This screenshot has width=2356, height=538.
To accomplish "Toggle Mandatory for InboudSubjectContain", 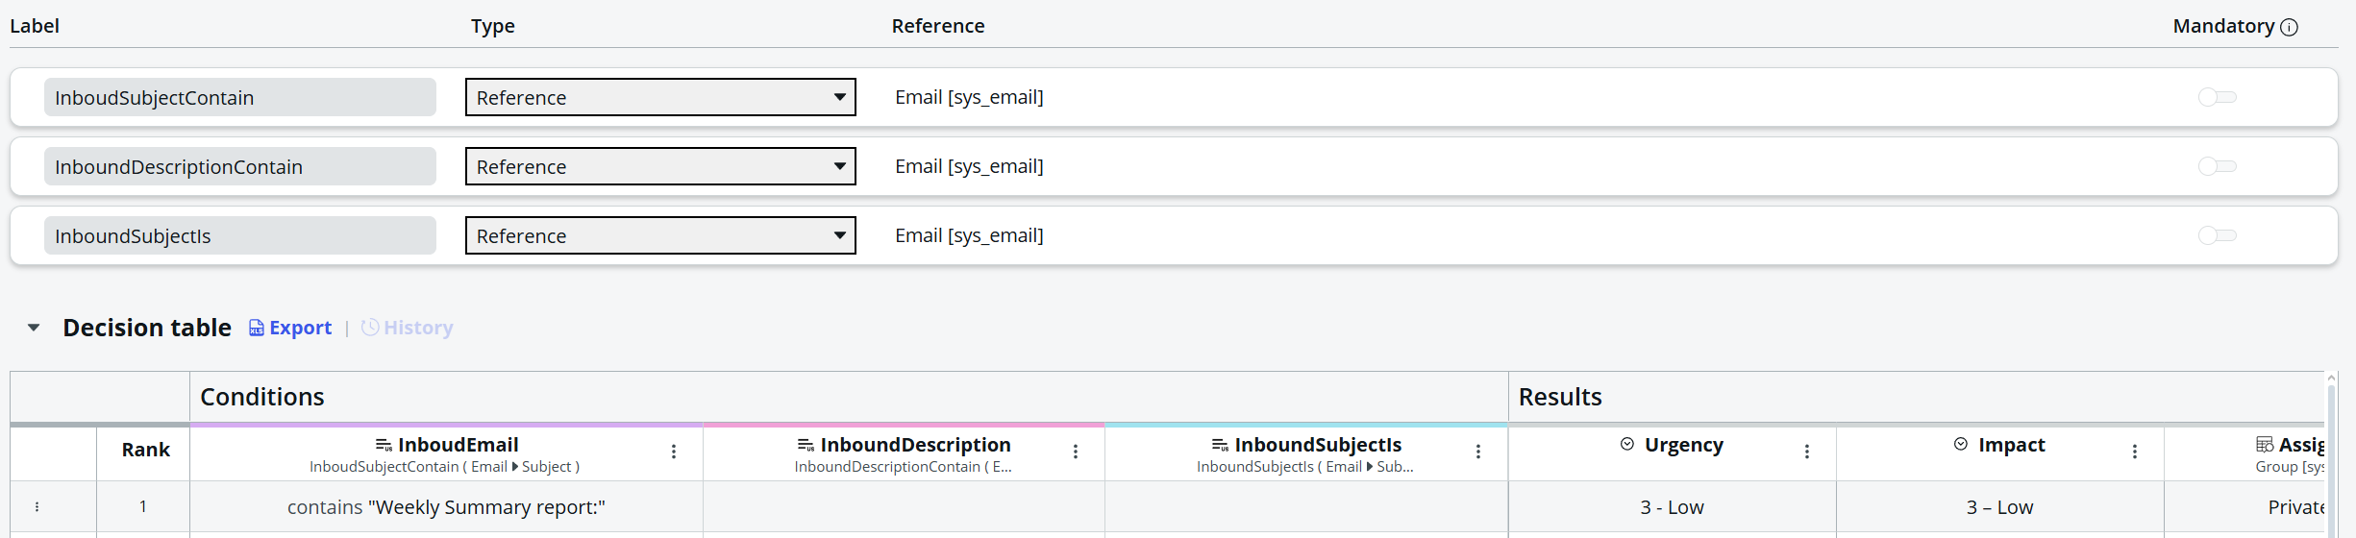I will pos(2217,97).
